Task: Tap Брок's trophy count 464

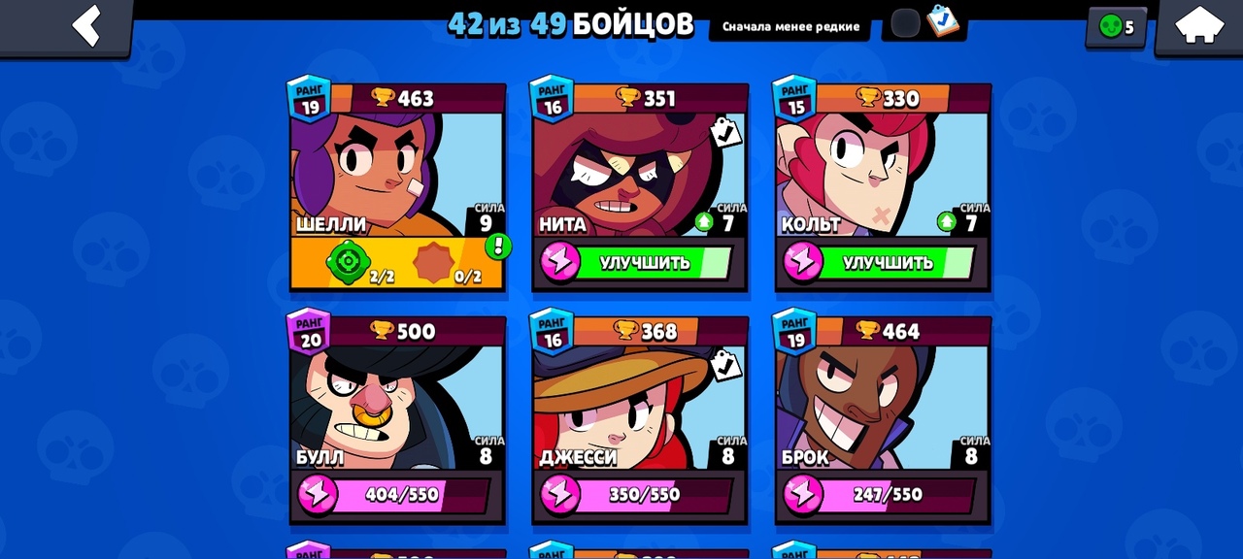Action: tap(888, 331)
